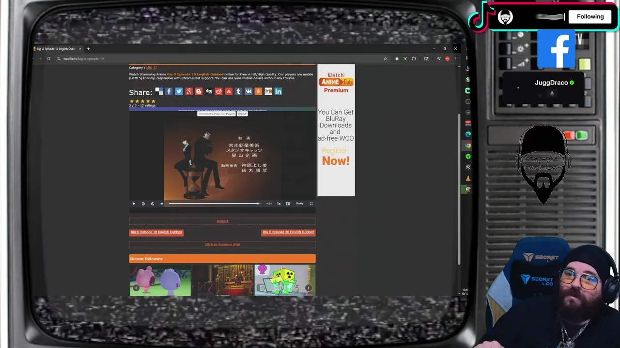Share the episode on Facebook
Viewport: 620px width, 348px height.
click(169, 91)
